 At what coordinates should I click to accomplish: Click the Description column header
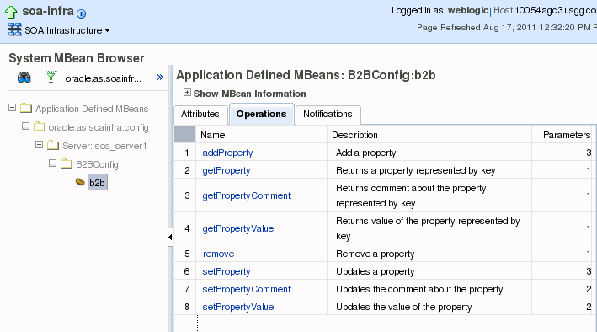[429, 135]
